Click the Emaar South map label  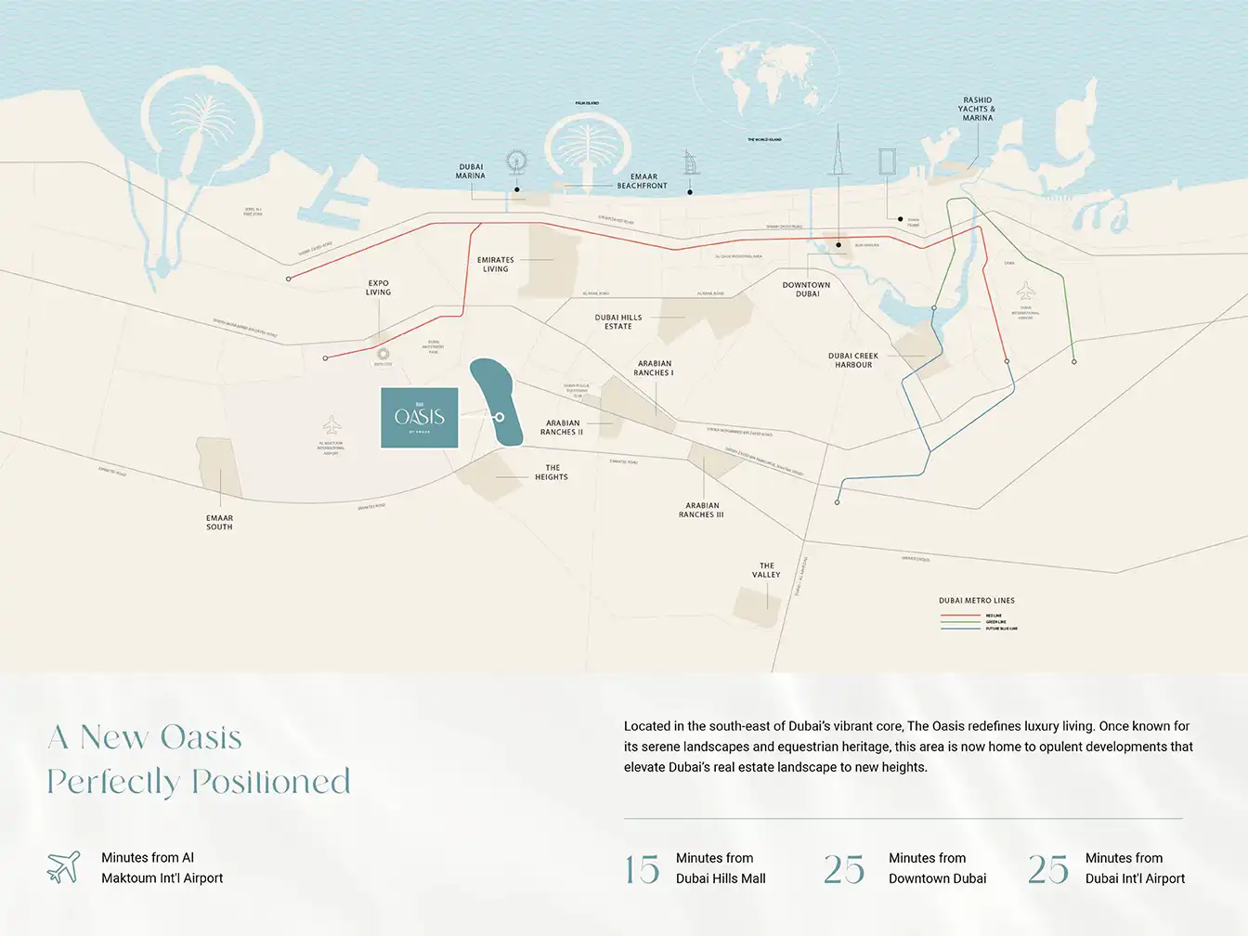click(x=219, y=523)
